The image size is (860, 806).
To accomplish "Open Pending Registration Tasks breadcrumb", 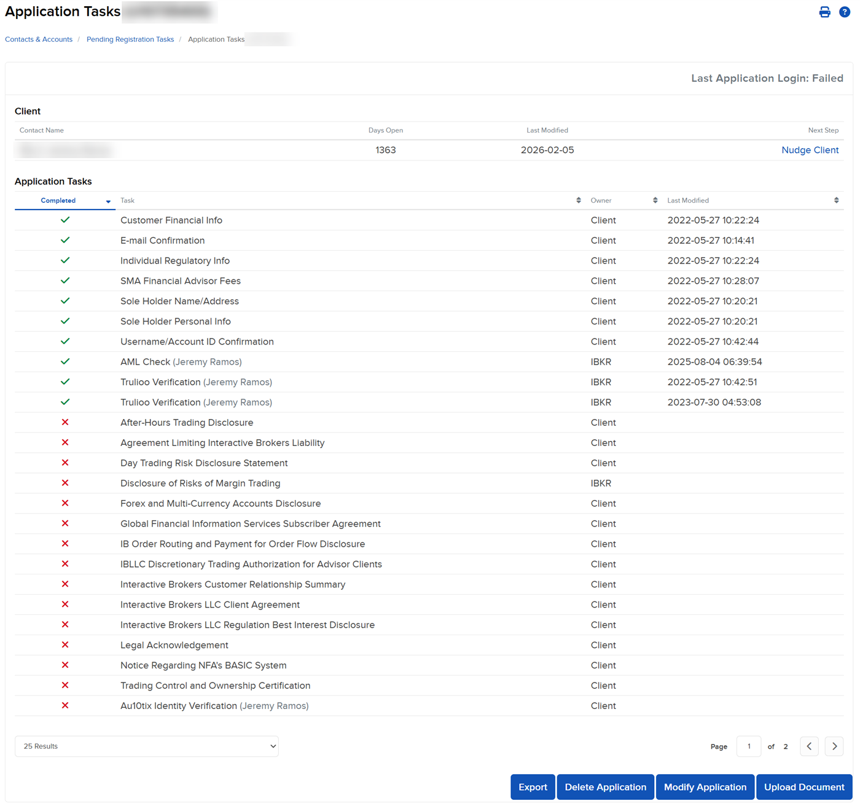I will point(130,39).
